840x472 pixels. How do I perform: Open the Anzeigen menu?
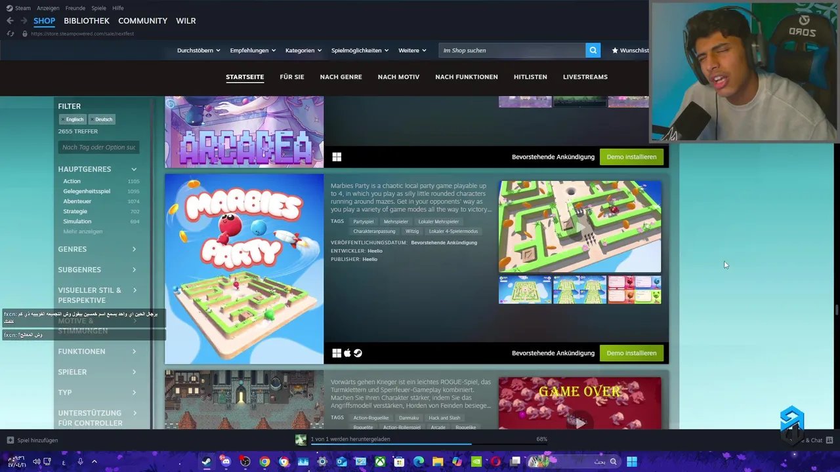click(47, 8)
